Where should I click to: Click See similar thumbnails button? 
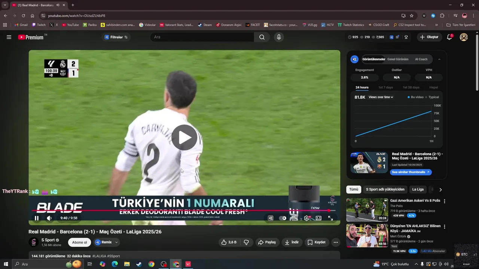tap(411, 172)
